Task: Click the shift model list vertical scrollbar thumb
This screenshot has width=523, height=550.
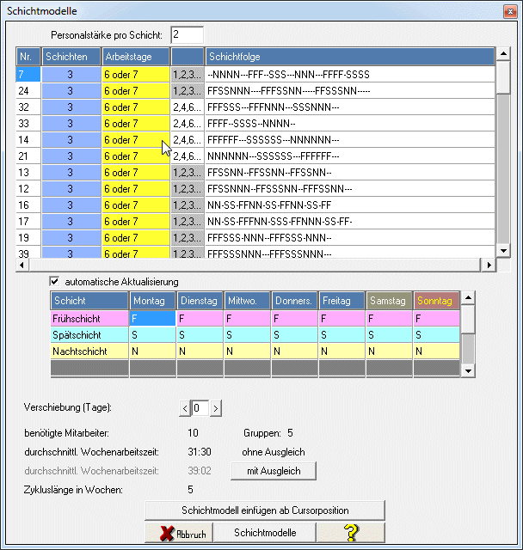Action: (x=503, y=77)
